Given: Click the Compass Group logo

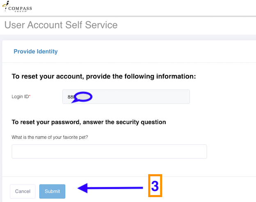Looking at the screenshot, I should (17, 7).
